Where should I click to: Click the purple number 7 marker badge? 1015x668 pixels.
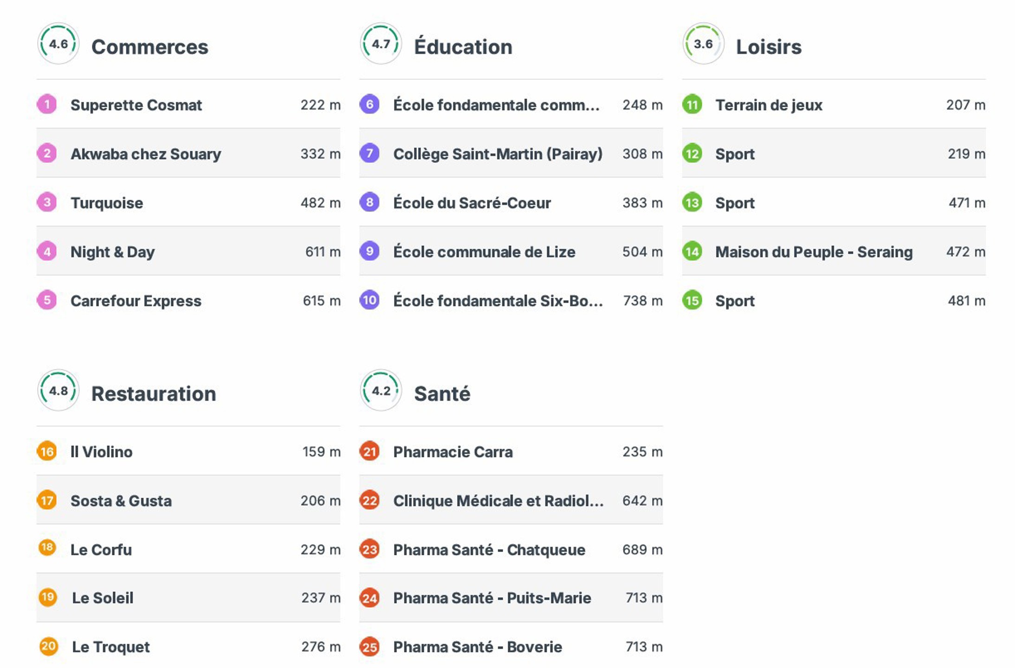(x=369, y=153)
